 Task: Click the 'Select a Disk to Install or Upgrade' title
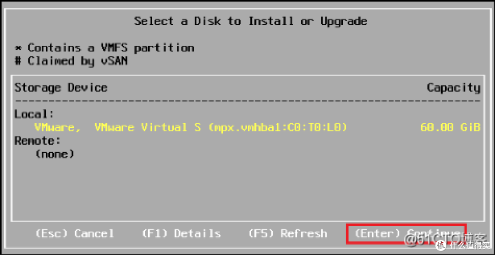(x=250, y=21)
